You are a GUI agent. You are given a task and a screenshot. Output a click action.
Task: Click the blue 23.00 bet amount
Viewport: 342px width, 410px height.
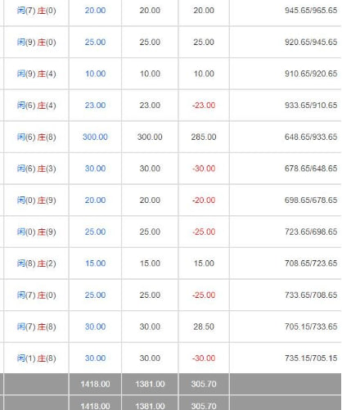(95, 106)
